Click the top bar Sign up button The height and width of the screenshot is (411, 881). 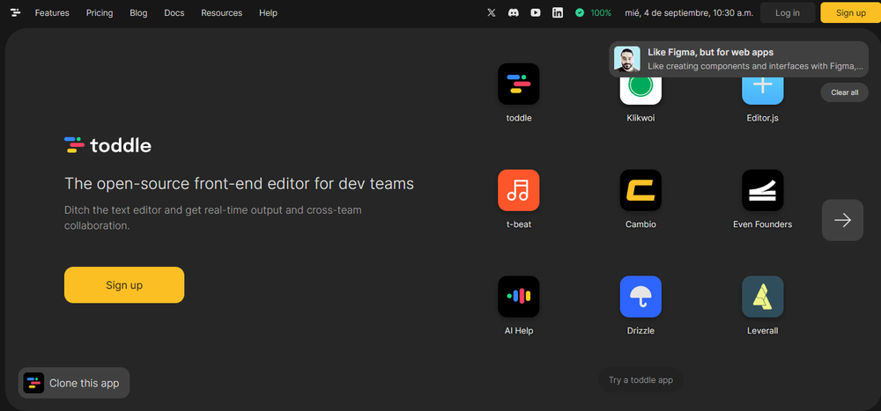point(851,12)
